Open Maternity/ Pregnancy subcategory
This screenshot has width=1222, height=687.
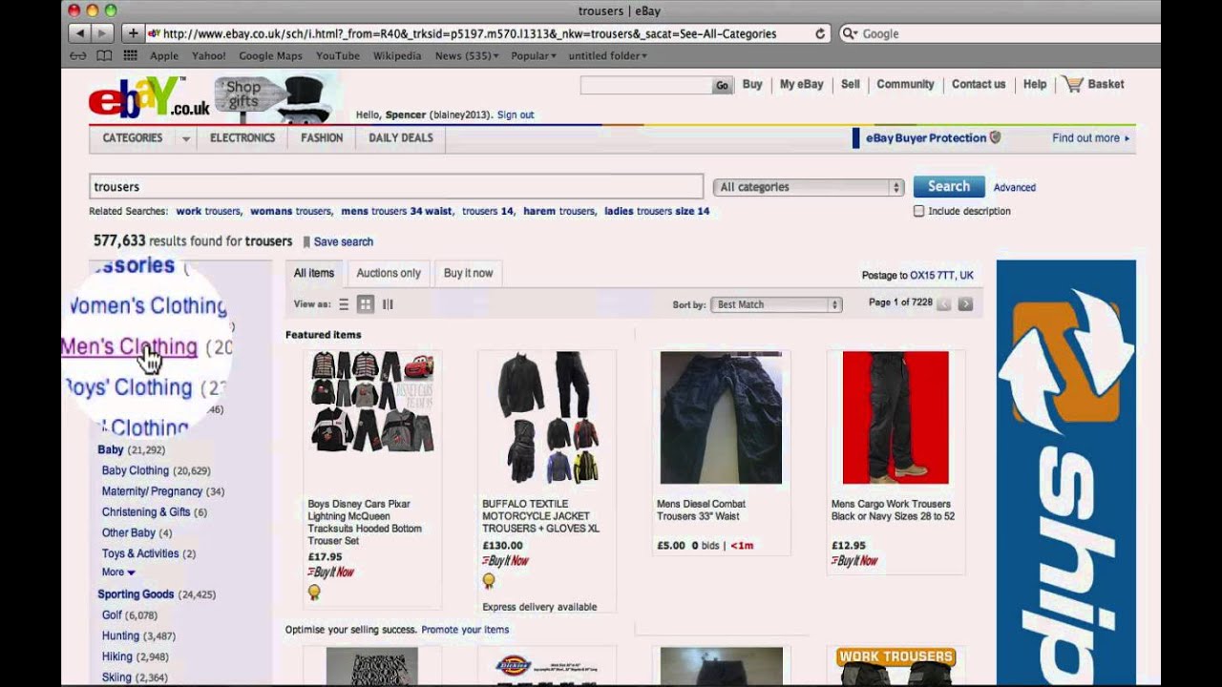click(x=152, y=491)
